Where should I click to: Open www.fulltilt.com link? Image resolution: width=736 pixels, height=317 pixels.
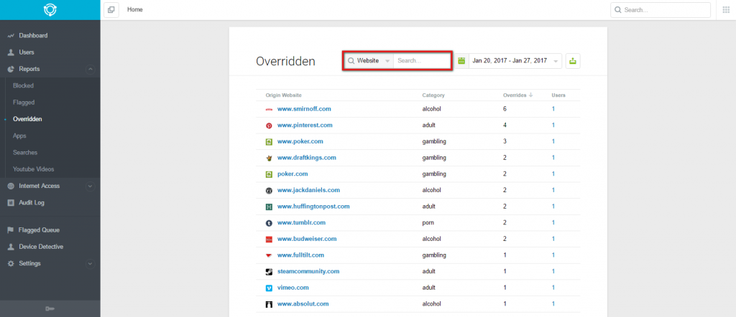[x=301, y=255]
